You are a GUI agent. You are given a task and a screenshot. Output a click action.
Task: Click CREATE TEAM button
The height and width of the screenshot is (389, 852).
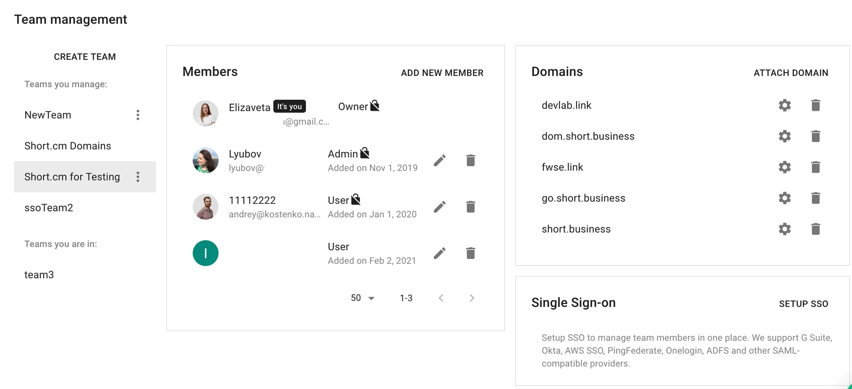point(85,57)
